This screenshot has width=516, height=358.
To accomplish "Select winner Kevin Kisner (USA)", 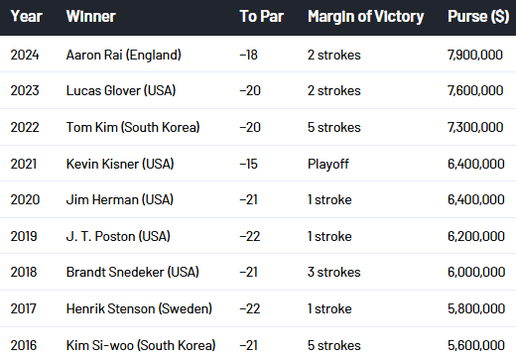I will [120, 164].
